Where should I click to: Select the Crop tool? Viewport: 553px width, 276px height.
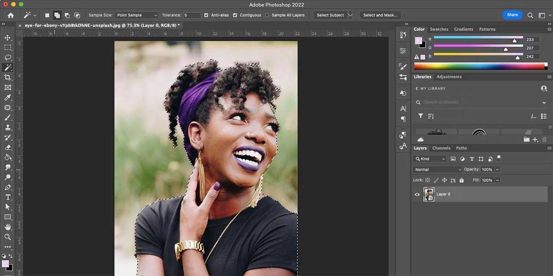pos(8,77)
